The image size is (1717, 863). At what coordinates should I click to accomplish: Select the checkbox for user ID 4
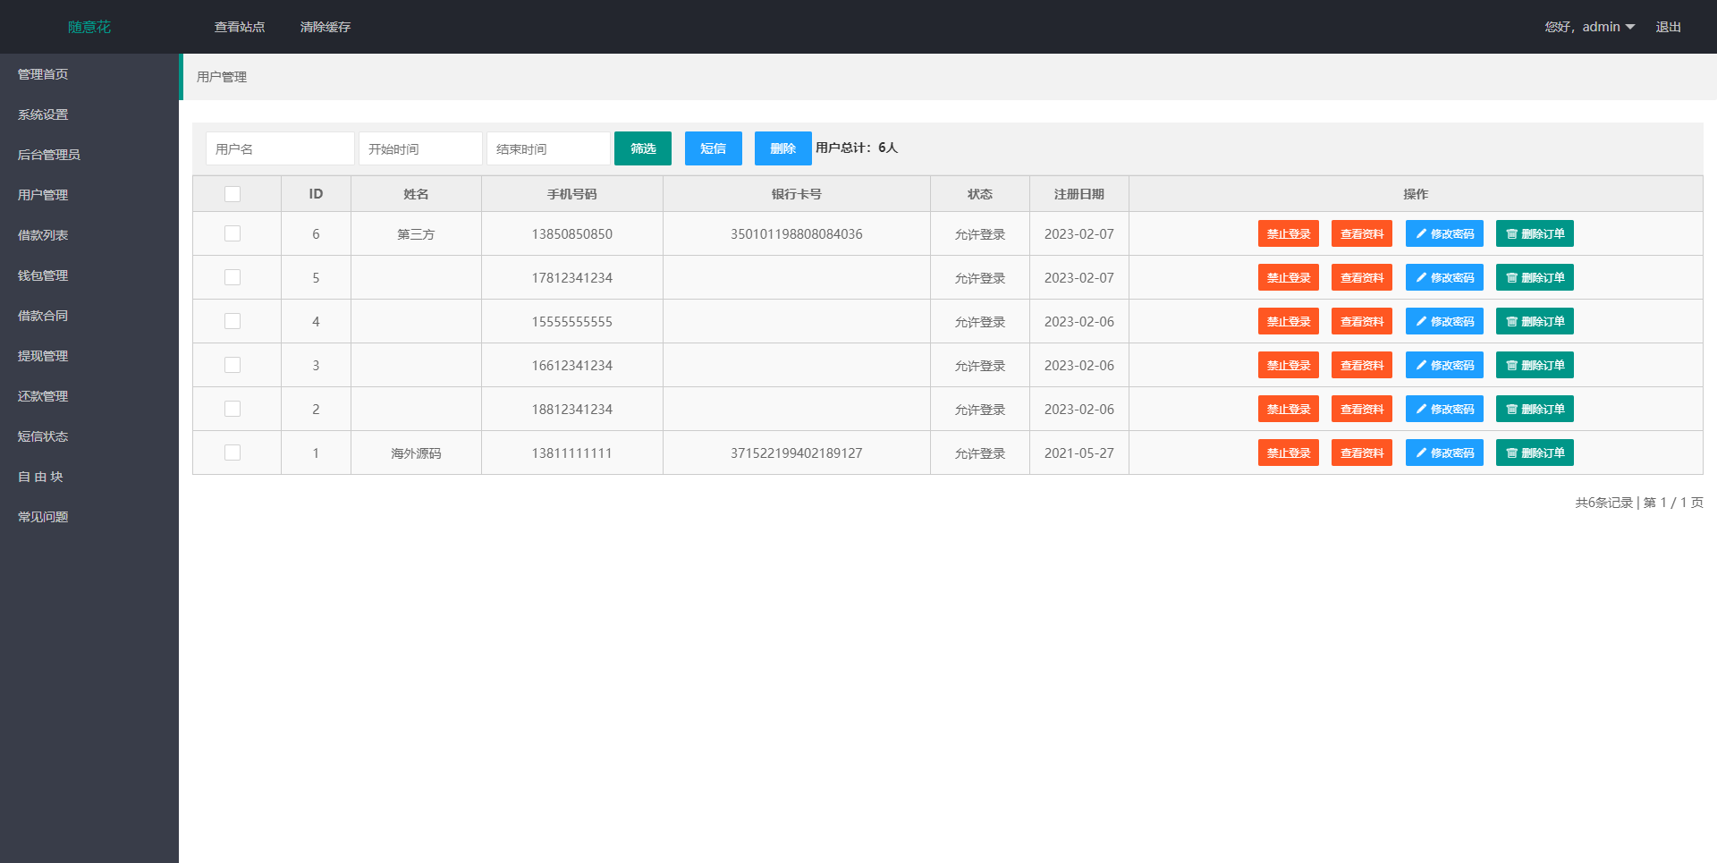coord(233,322)
